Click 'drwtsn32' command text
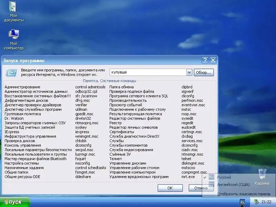Viewport: 276px width, 207px height. click(83, 118)
